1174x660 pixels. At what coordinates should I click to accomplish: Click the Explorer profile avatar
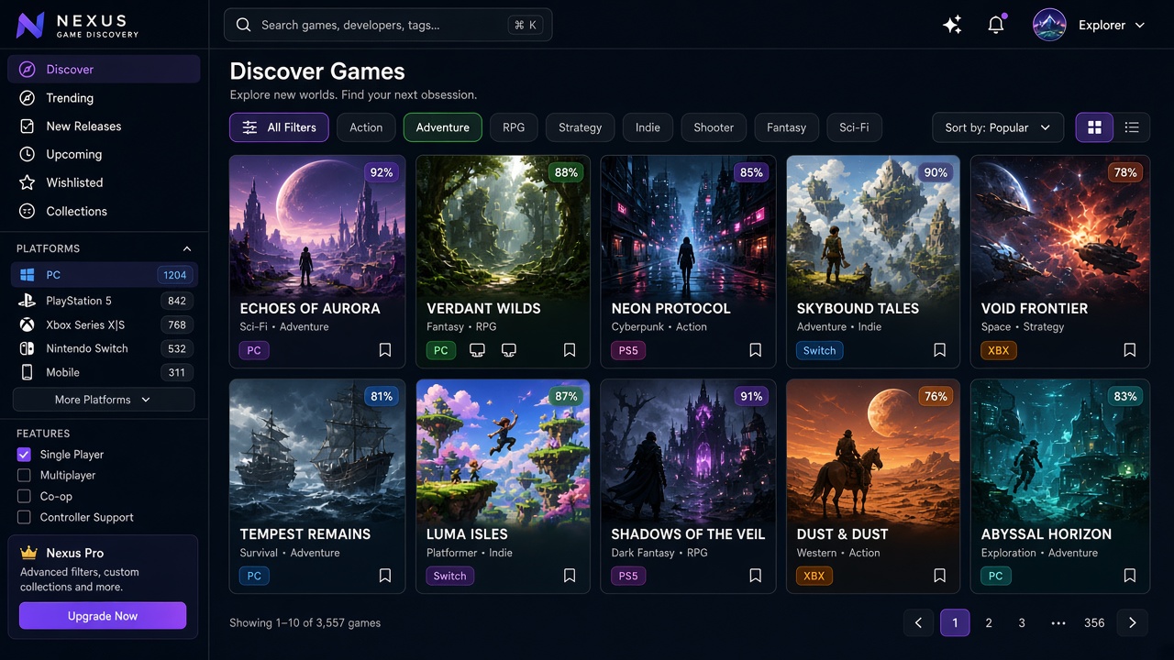tap(1049, 25)
